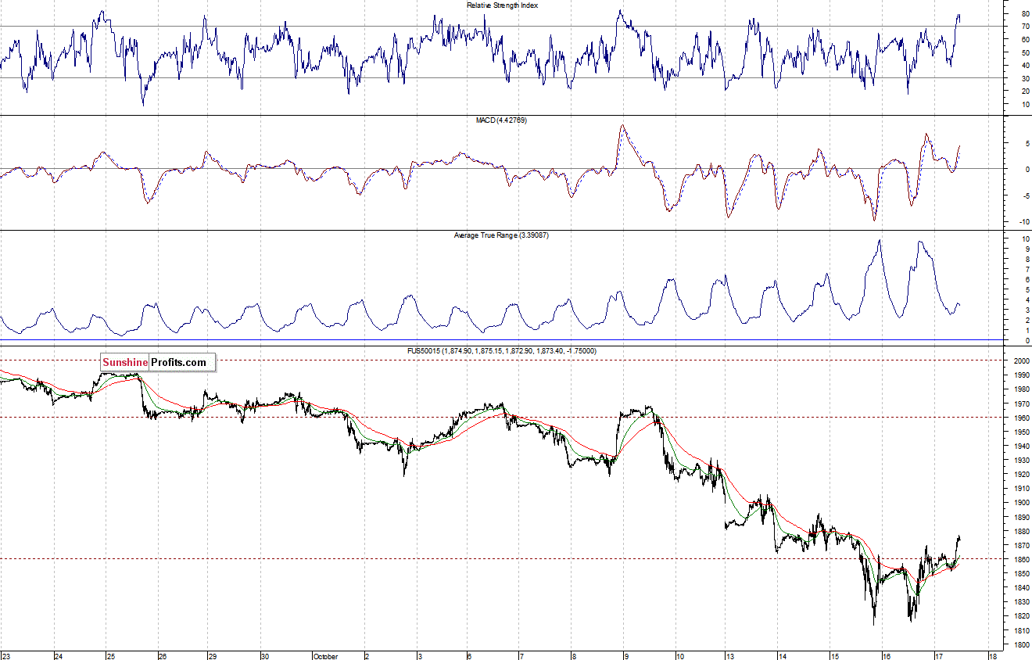
Task: Click RSI scale value 80
Action: pyautogui.click(x=1024, y=14)
